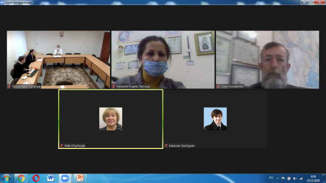
Task: Click the RU language indicator in the tray
Action: tap(271, 178)
